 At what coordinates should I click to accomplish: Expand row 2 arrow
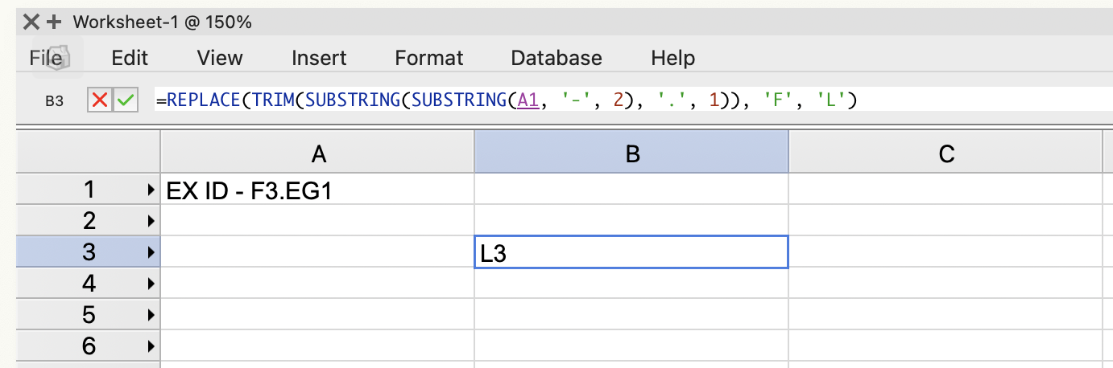click(151, 221)
